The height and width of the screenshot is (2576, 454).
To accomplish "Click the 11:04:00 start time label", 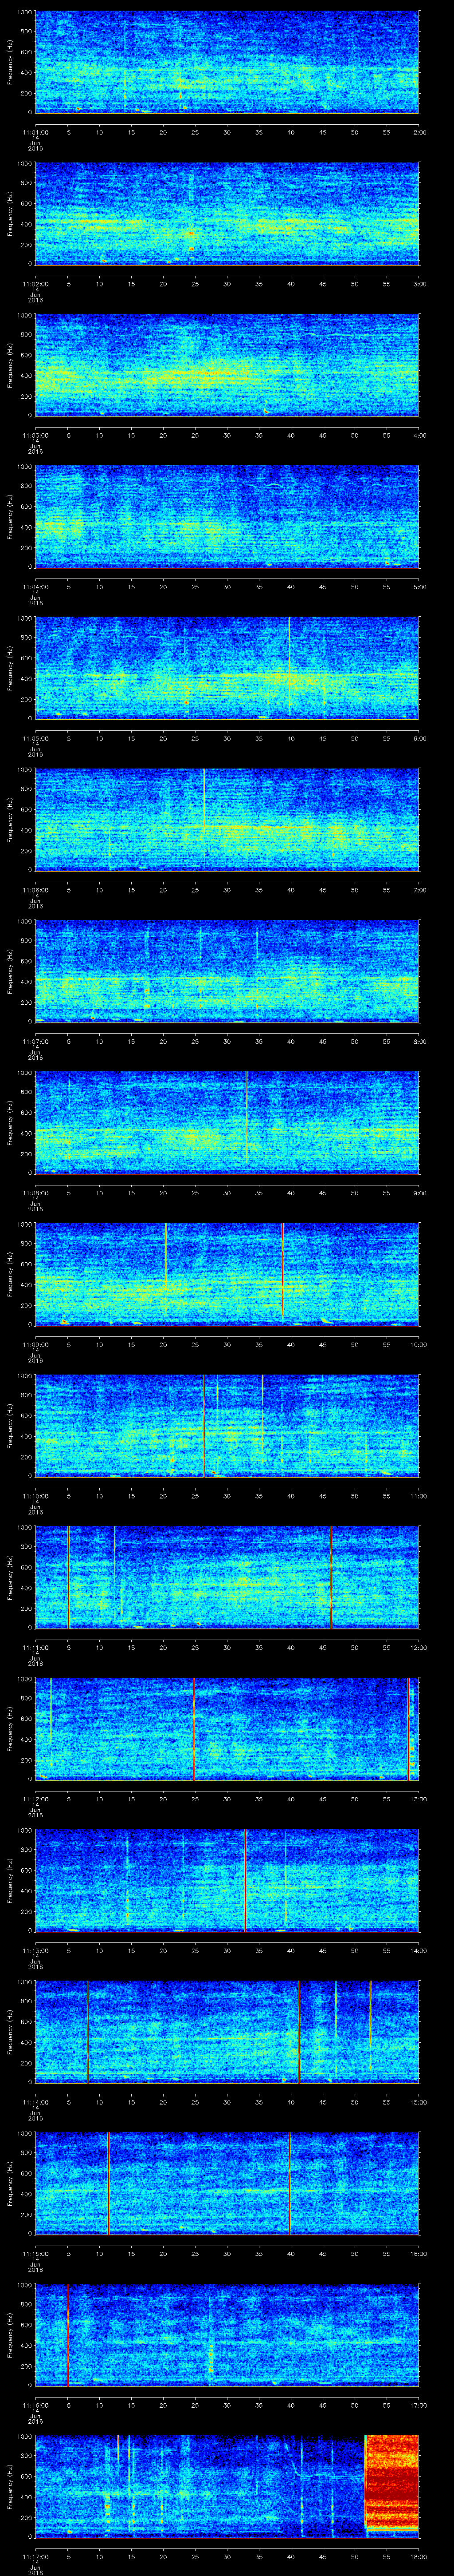I will click(36, 587).
